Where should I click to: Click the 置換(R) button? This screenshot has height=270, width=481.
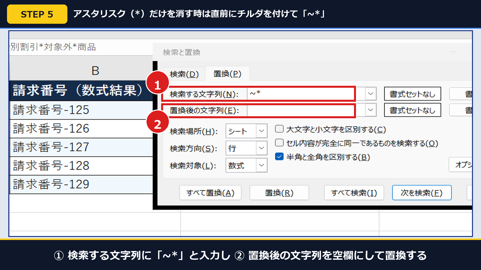click(x=279, y=193)
